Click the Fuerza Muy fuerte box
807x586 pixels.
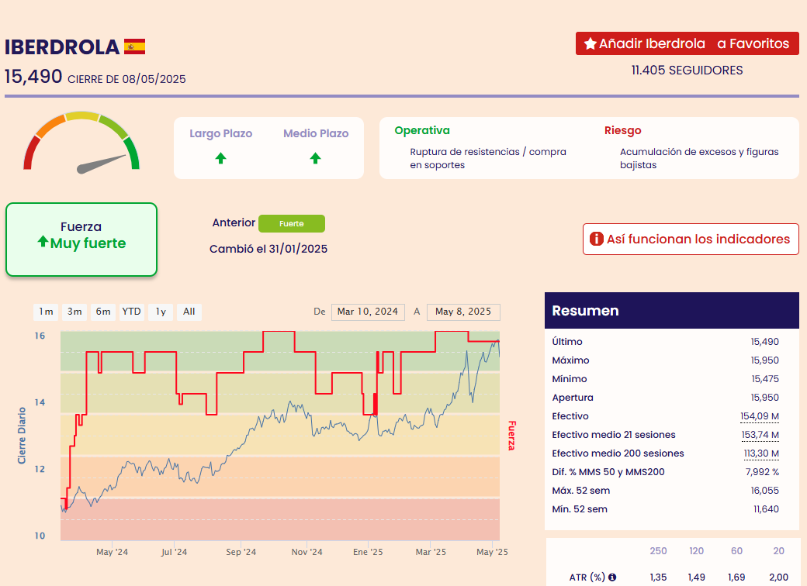click(x=81, y=240)
